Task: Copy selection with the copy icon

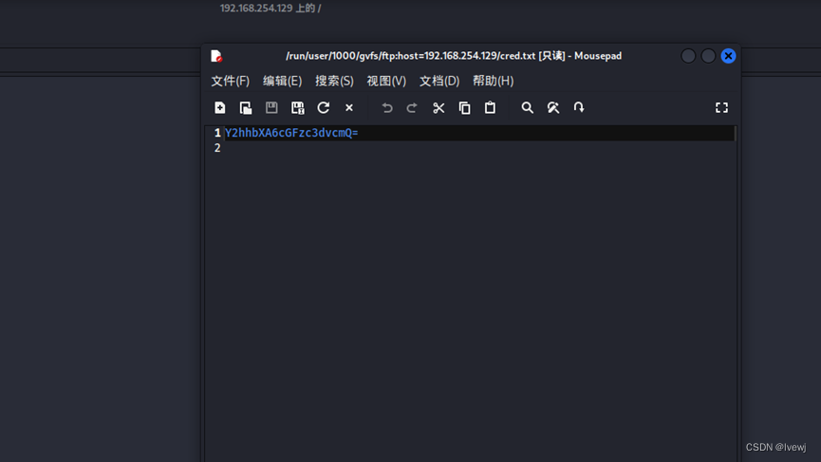Action: pos(464,108)
